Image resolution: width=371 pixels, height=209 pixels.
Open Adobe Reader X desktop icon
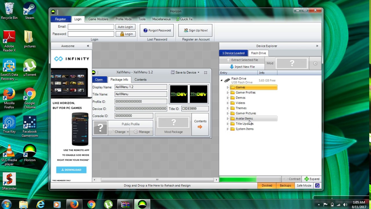(x=9, y=41)
